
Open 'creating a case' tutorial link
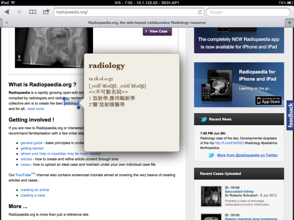pos(33,195)
